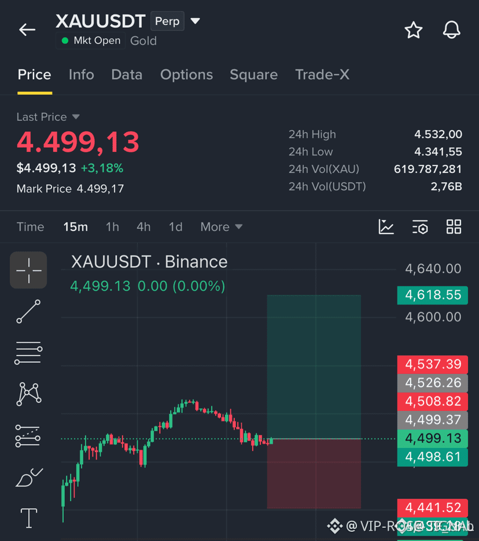Select the 1h interval
Image resolution: width=479 pixels, height=541 pixels.
112,227
